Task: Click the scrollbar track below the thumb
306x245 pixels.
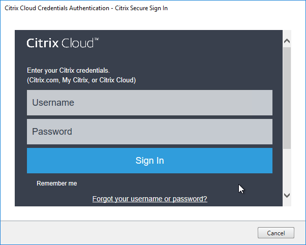Action: click(x=287, y=170)
